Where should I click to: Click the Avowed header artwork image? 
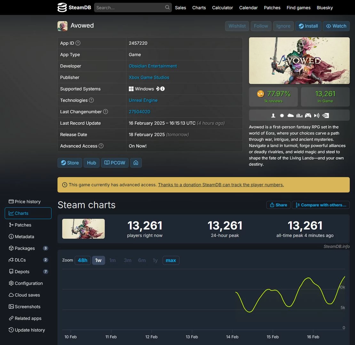[x=299, y=61]
